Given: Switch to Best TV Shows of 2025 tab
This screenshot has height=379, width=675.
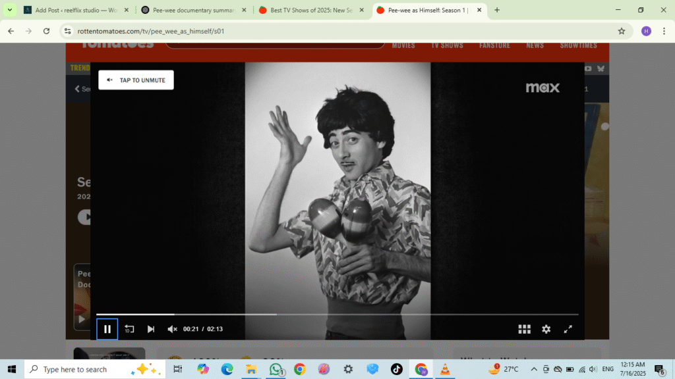Looking at the screenshot, I should (311, 10).
